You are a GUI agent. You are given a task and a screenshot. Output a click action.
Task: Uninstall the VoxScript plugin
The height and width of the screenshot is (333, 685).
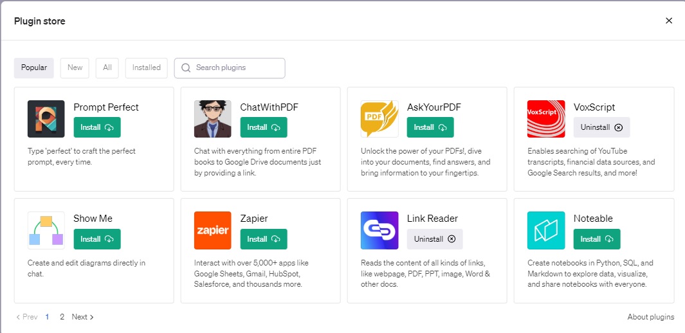(x=601, y=127)
